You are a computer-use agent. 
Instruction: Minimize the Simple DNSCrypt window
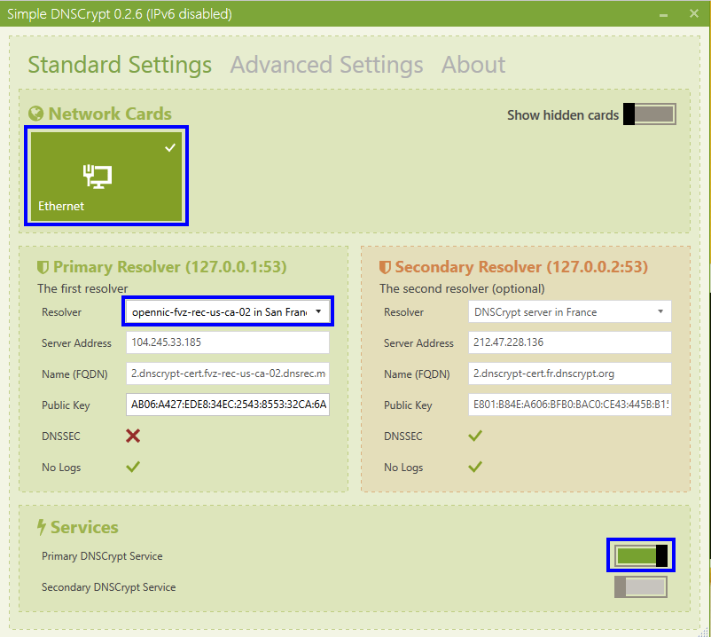(x=663, y=15)
